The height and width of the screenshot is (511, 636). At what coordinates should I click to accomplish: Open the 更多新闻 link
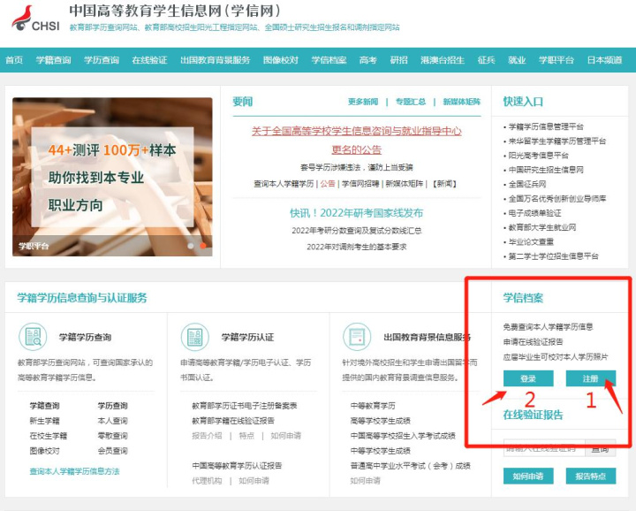click(x=363, y=102)
